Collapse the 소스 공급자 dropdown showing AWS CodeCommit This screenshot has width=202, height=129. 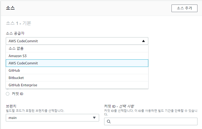[77, 41]
